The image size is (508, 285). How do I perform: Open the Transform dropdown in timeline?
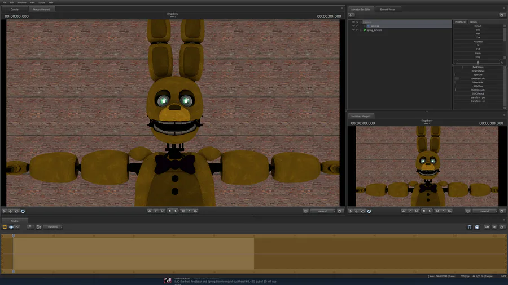coord(53,227)
